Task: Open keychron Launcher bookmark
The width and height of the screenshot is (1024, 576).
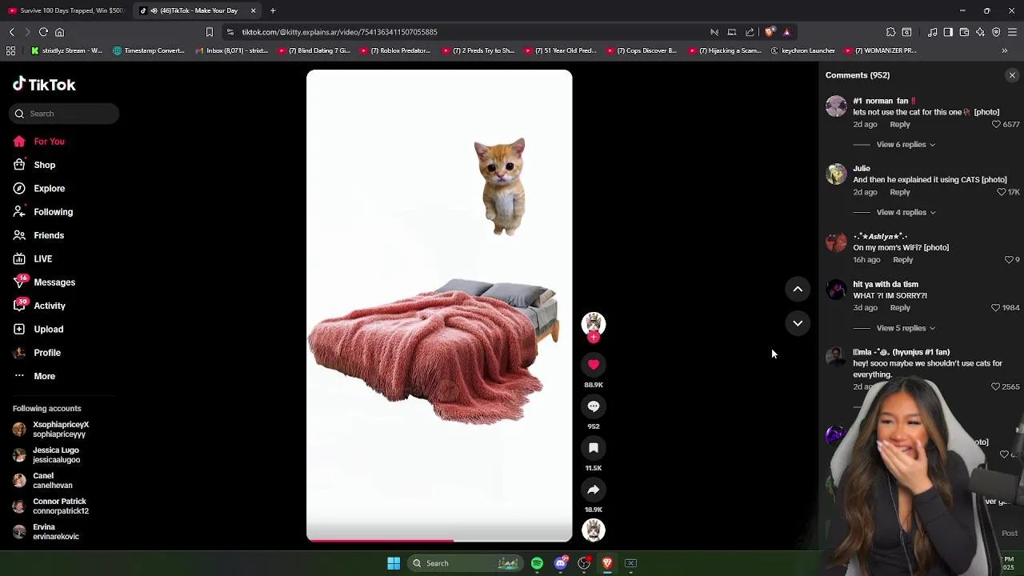Action: [802, 50]
